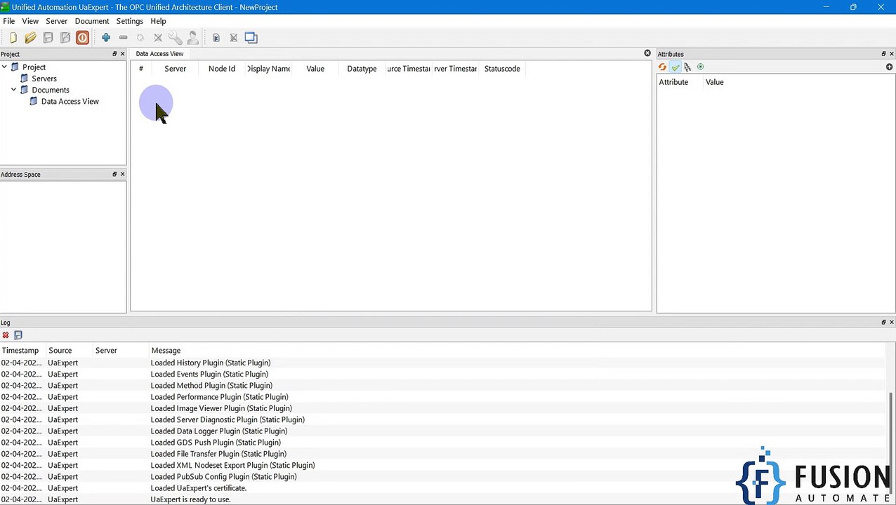Image resolution: width=896 pixels, height=505 pixels.
Task: Toggle the green checkmark in Attributes toolbar
Action: 676,67
